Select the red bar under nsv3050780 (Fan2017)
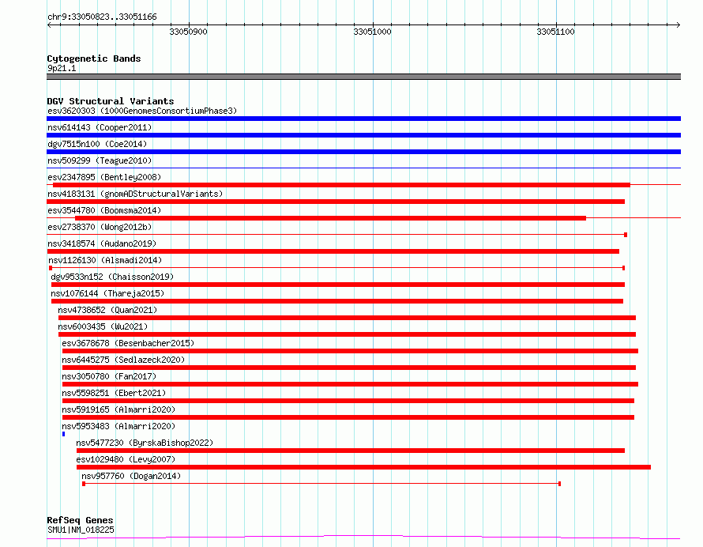Image resolution: width=703 pixels, height=547 pixels. (x=350, y=384)
